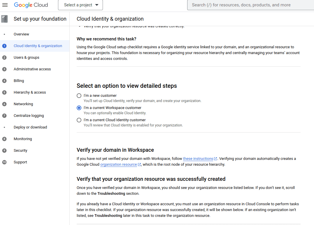The width and height of the screenshot is (314, 225).
Task: Click the Google Cloud logo
Action: tap(31, 5)
